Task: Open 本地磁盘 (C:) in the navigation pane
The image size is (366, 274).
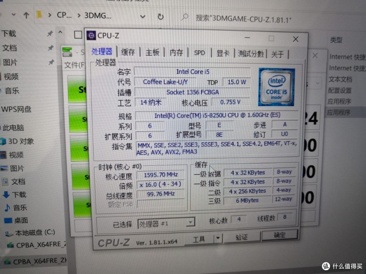Action: pos(35,232)
